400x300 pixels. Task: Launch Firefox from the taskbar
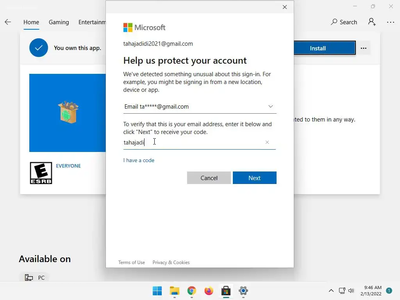point(209,291)
